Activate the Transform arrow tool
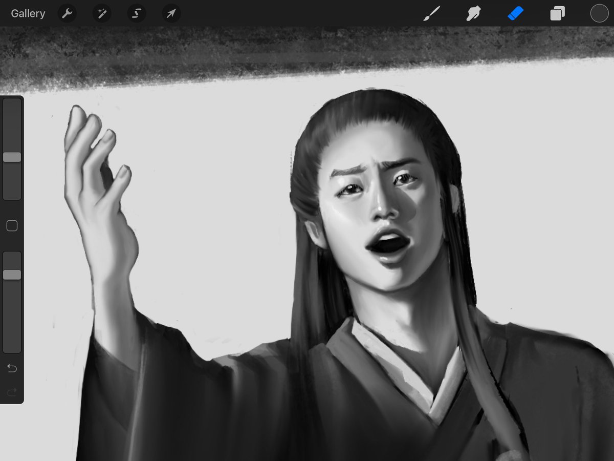Image resolution: width=614 pixels, height=461 pixels. pos(171,13)
